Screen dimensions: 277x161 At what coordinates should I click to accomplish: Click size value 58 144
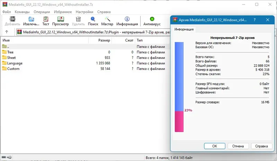click(x=105, y=69)
